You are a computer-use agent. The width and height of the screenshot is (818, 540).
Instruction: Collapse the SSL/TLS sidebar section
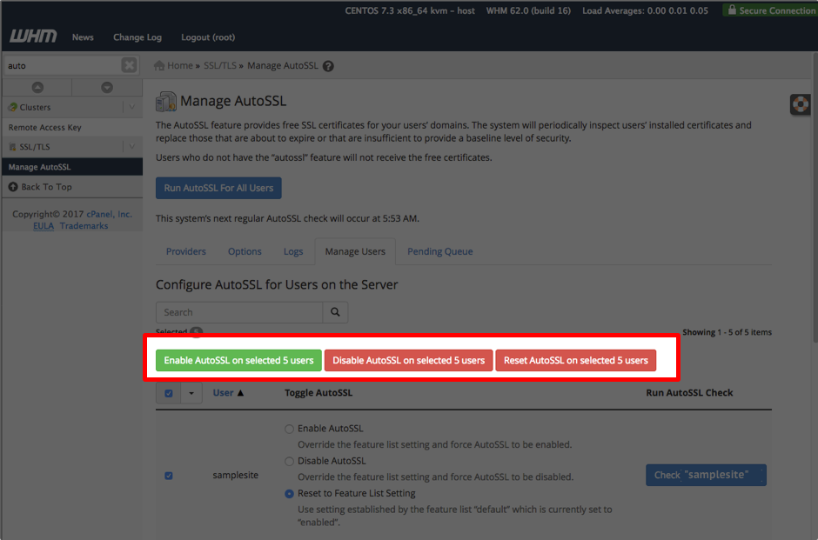tap(132, 146)
